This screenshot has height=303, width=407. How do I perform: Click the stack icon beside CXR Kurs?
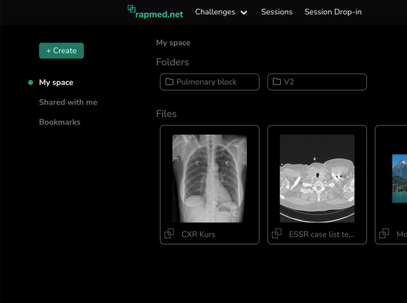pyautogui.click(x=170, y=234)
